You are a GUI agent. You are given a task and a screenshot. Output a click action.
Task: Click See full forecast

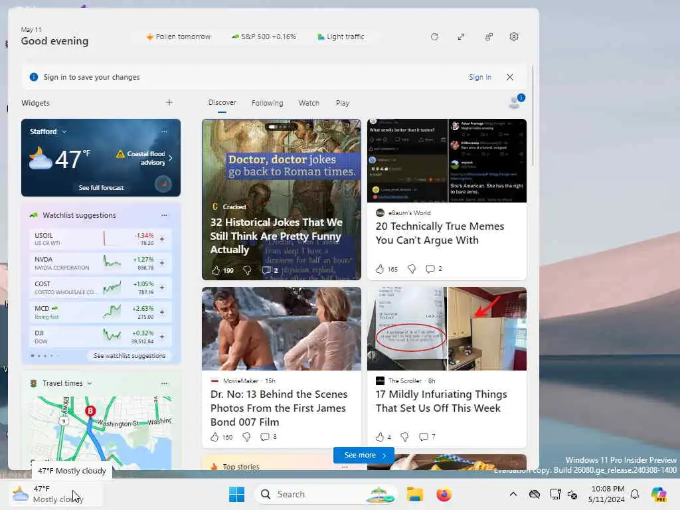[101, 188]
